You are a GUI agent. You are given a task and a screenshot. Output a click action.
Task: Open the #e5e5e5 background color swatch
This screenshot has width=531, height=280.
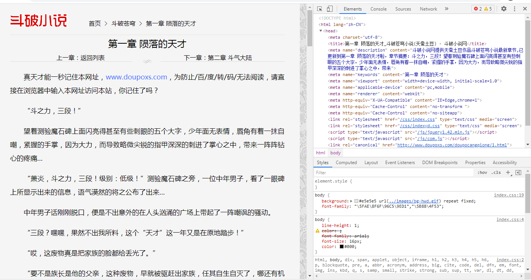[x=356, y=201]
